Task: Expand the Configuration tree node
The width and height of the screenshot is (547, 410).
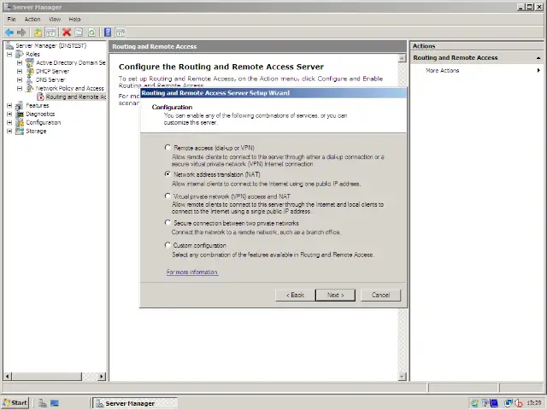Action: click(x=9, y=122)
